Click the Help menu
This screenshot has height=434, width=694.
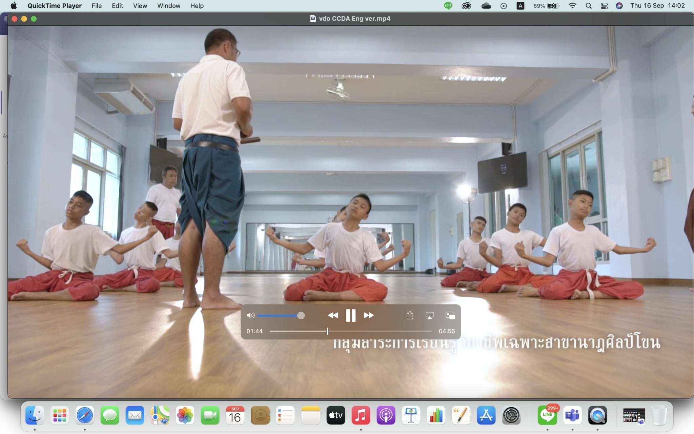[x=197, y=6]
